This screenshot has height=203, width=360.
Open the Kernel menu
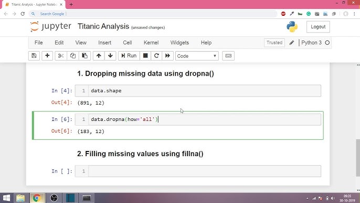click(x=151, y=43)
